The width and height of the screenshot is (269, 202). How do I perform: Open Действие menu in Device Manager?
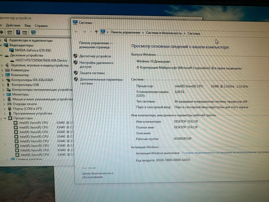[x=13, y=25]
